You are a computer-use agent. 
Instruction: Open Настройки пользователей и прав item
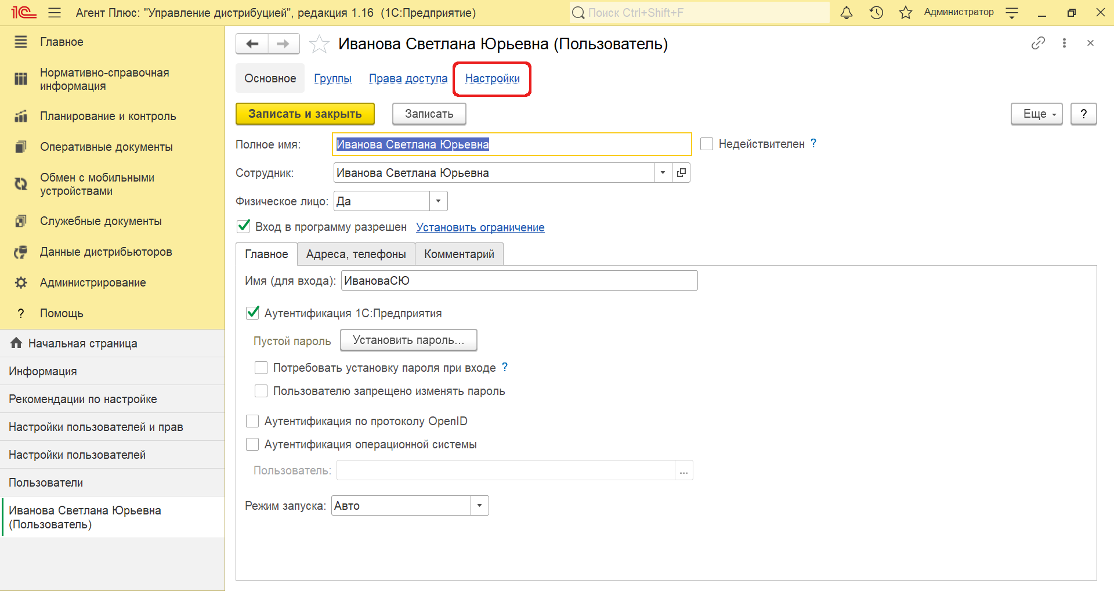tap(112, 427)
